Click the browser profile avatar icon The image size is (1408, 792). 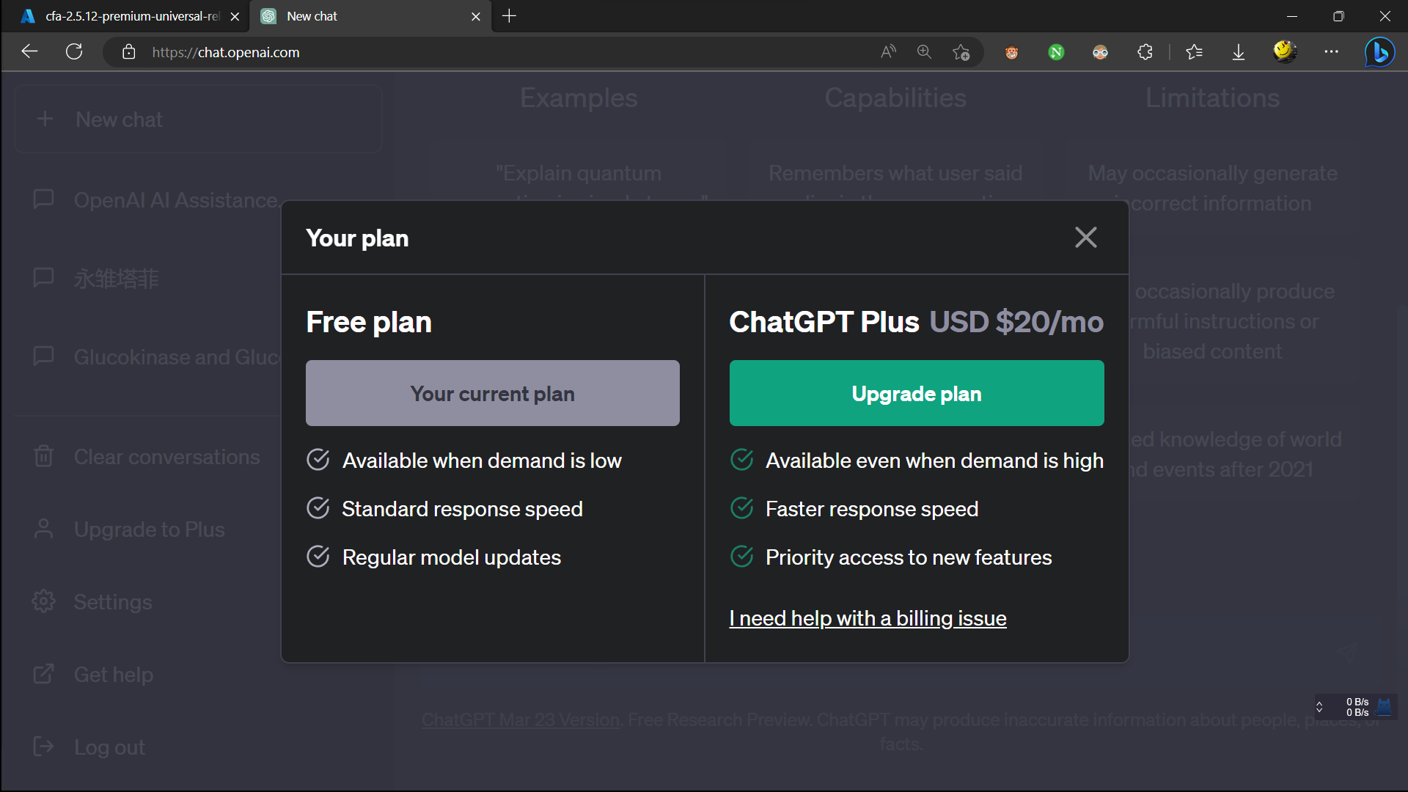[x=1284, y=52]
